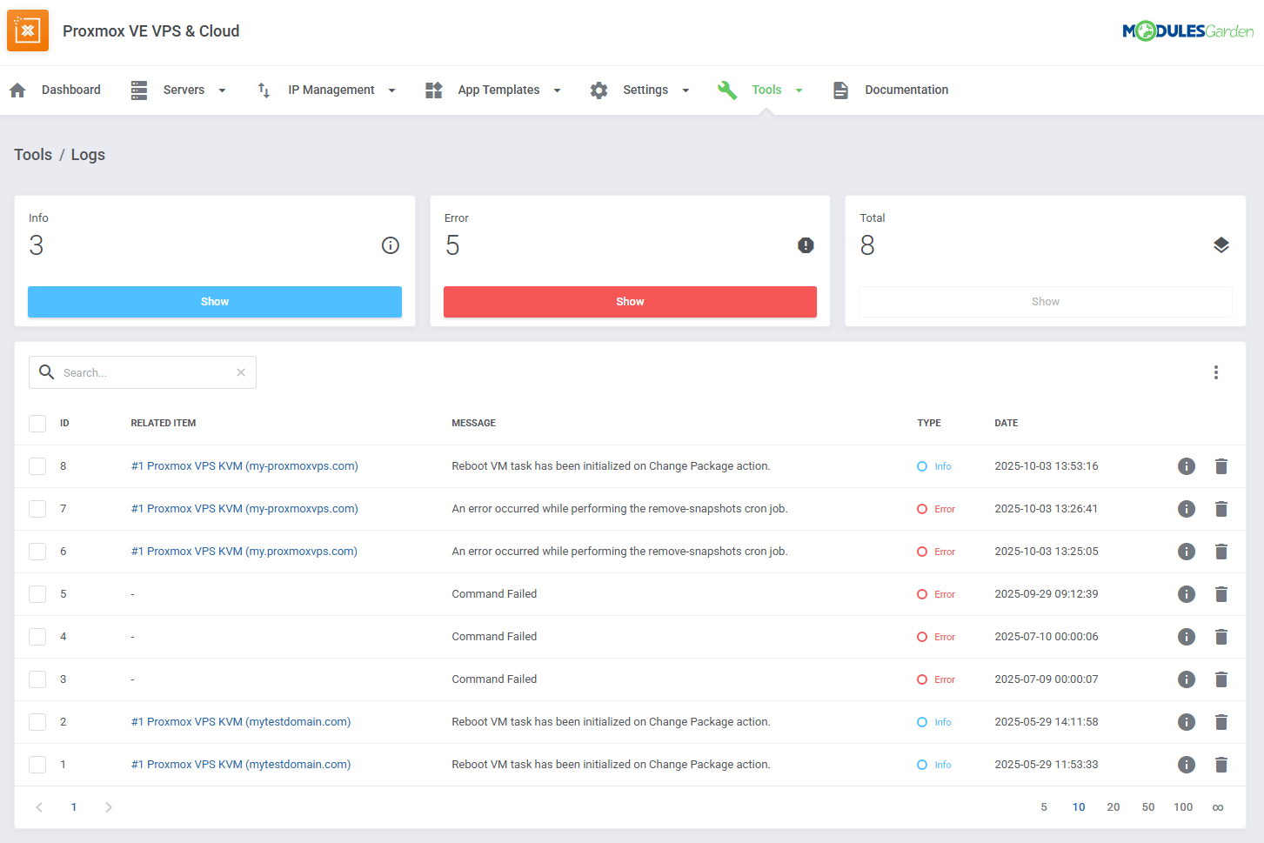
Task: Expand the Servers dropdown menu
Action: click(222, 90)
